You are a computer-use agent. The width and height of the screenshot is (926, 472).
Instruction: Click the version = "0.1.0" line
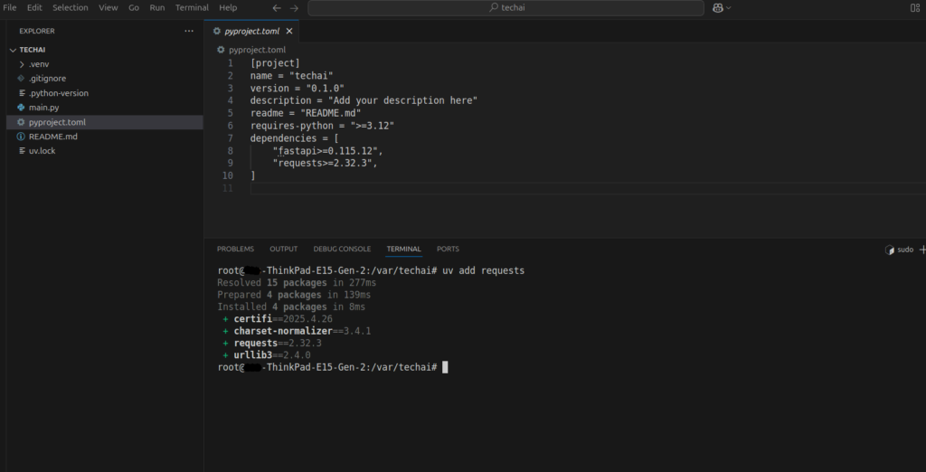click(297, 88)
